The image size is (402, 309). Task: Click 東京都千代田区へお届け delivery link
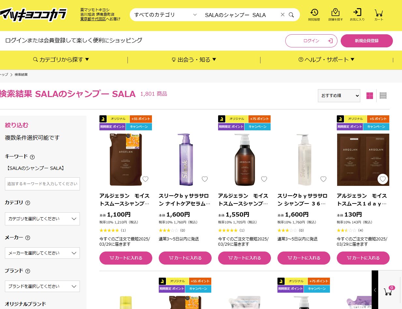pos(100,19)
